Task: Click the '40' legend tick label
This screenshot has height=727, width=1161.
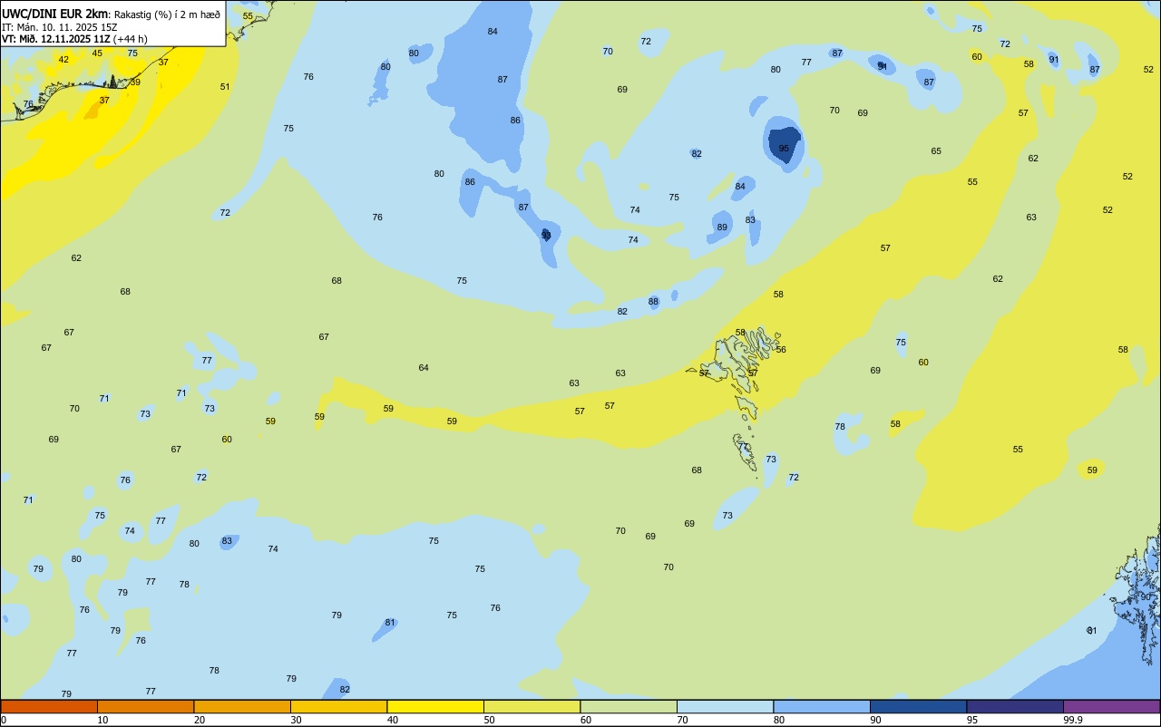Action: point(392,720)
